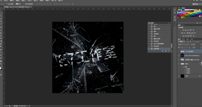Add Brightness/Contrast adjustment sun icon
The width and height of the screenshot is (202, 107).
[x=183, y=30]
